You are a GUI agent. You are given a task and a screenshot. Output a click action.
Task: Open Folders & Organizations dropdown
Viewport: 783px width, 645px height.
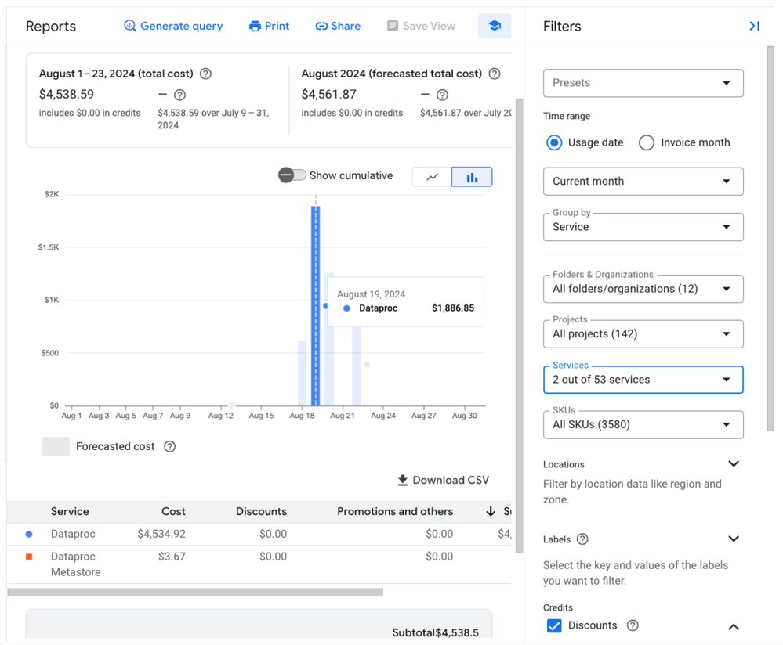tap(643, 289)
